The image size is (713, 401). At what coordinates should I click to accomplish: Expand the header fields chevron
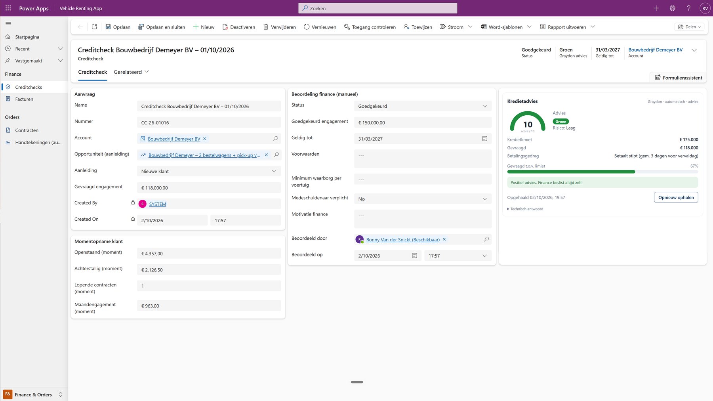694,50
